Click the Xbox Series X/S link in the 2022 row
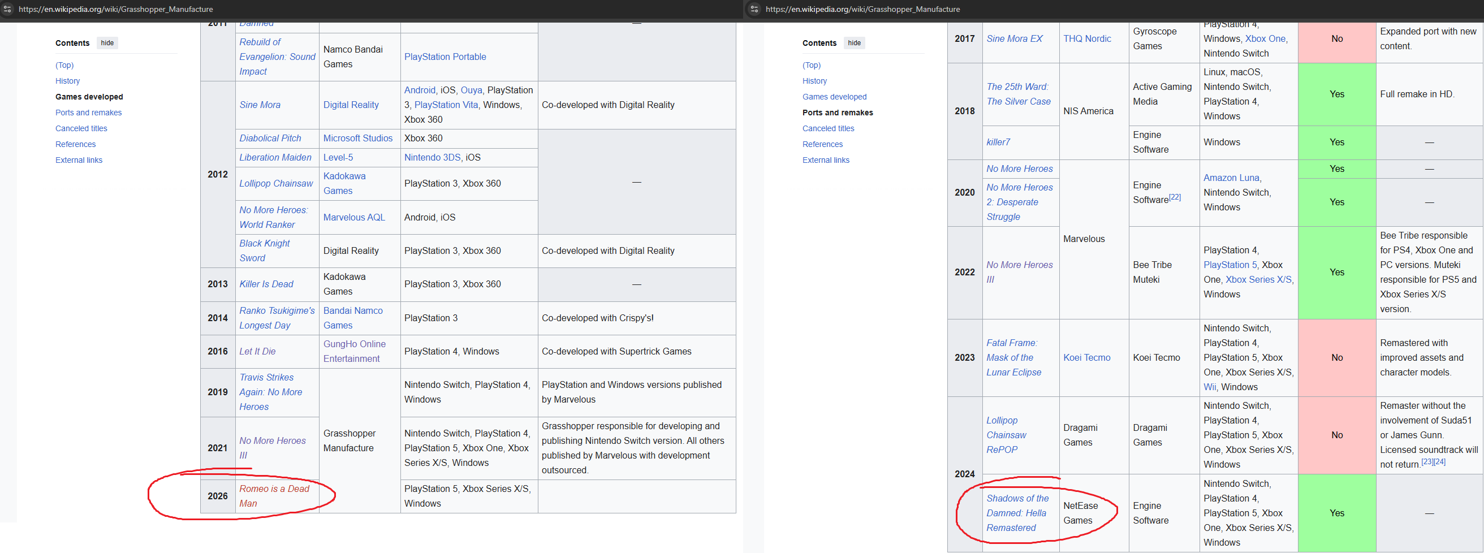This screenshot has width=1484, height=553. point(1259,280)
